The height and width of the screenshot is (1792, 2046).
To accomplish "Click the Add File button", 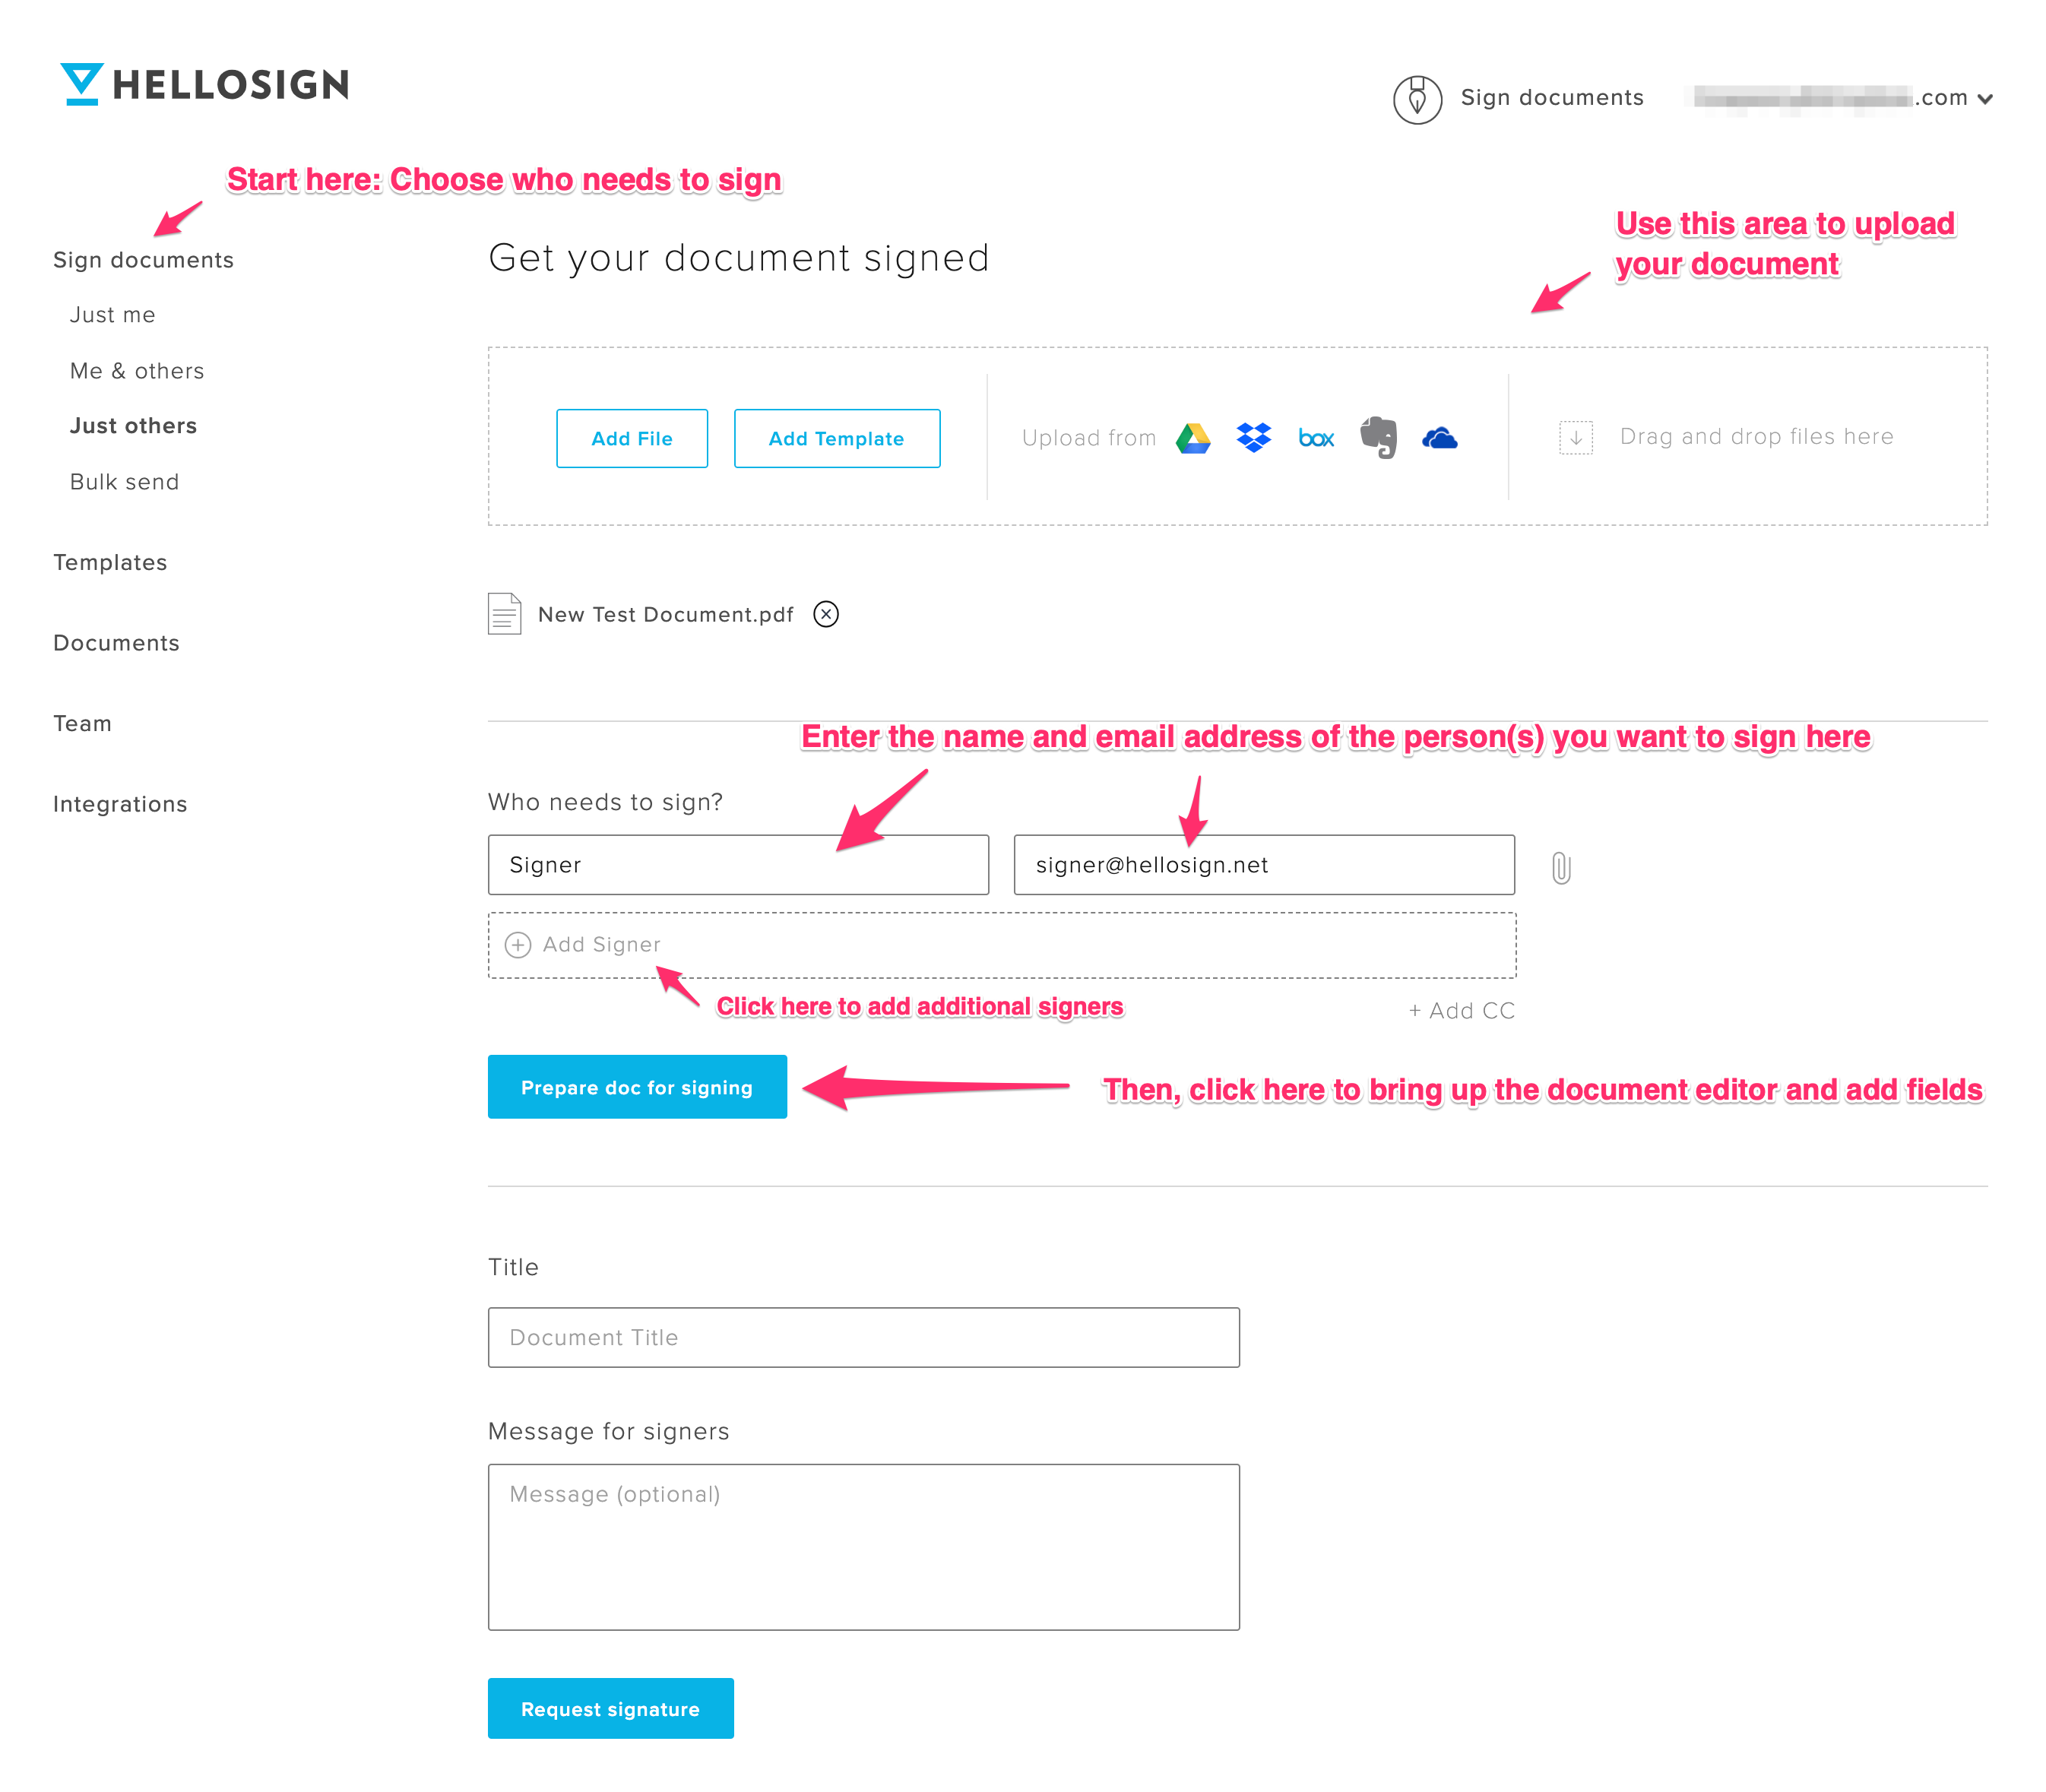I will click(x=632, y=438).
